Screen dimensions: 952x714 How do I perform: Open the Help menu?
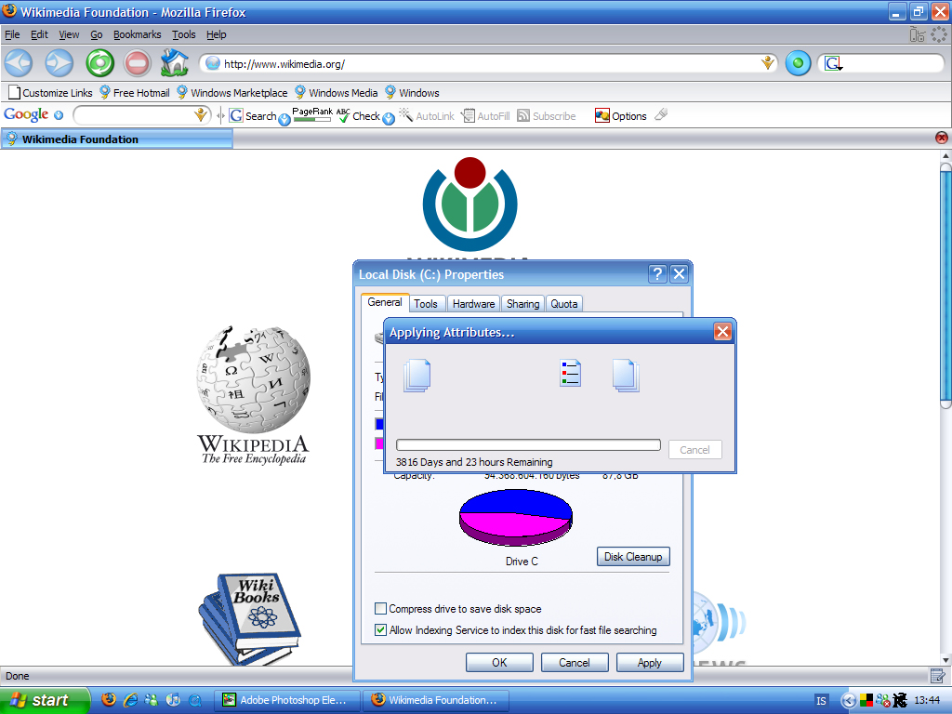pos(216,34)
